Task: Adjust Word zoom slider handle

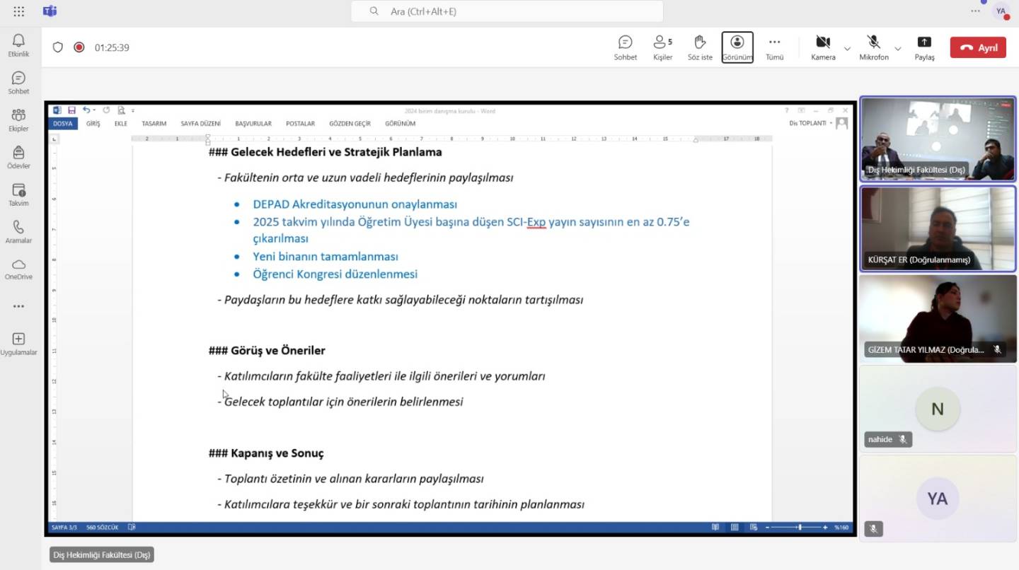Action: [x=800, y=527]
